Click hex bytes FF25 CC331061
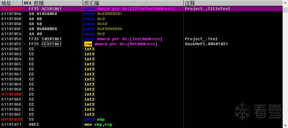The image size is (288, 128). click(x=45, y=44)
